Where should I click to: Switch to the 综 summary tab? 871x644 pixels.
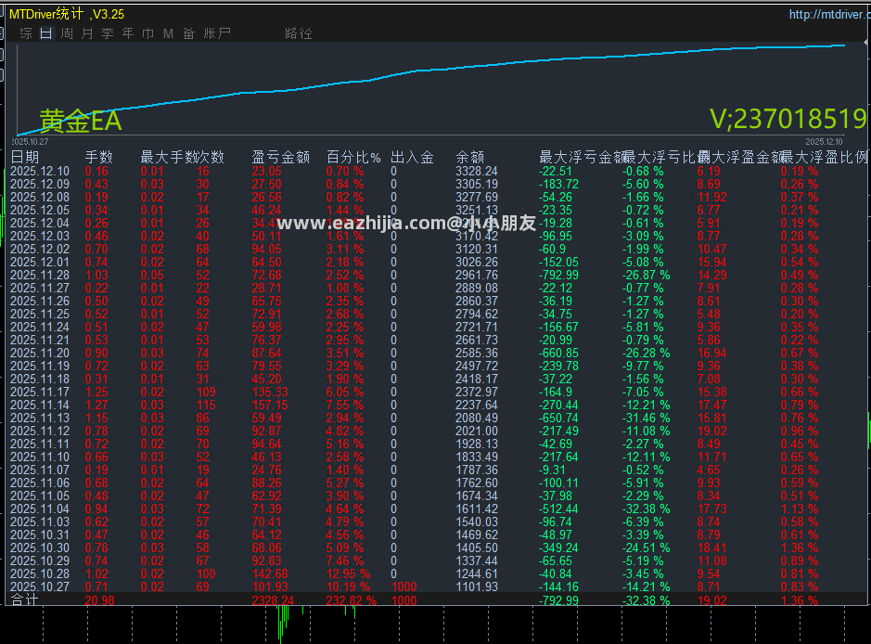pyautogui.click(x=26, y=33)
